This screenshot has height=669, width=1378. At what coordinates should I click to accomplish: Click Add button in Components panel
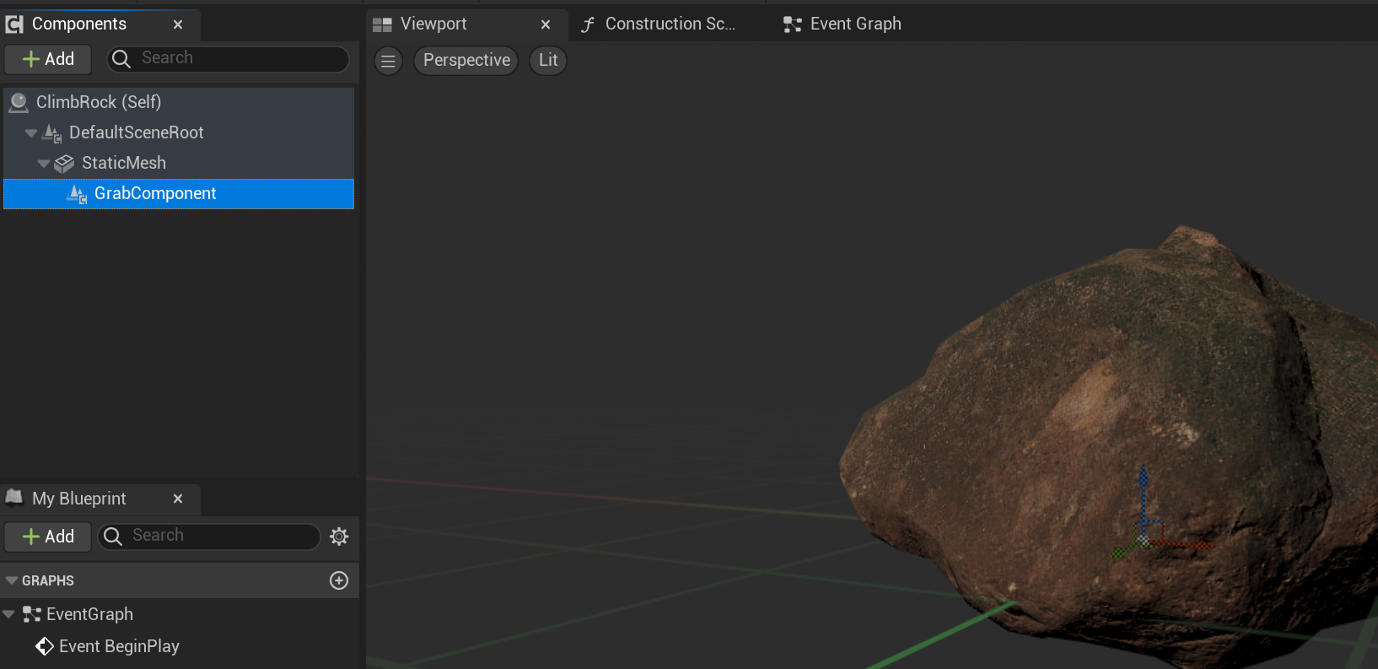click(x=48, y=59)
